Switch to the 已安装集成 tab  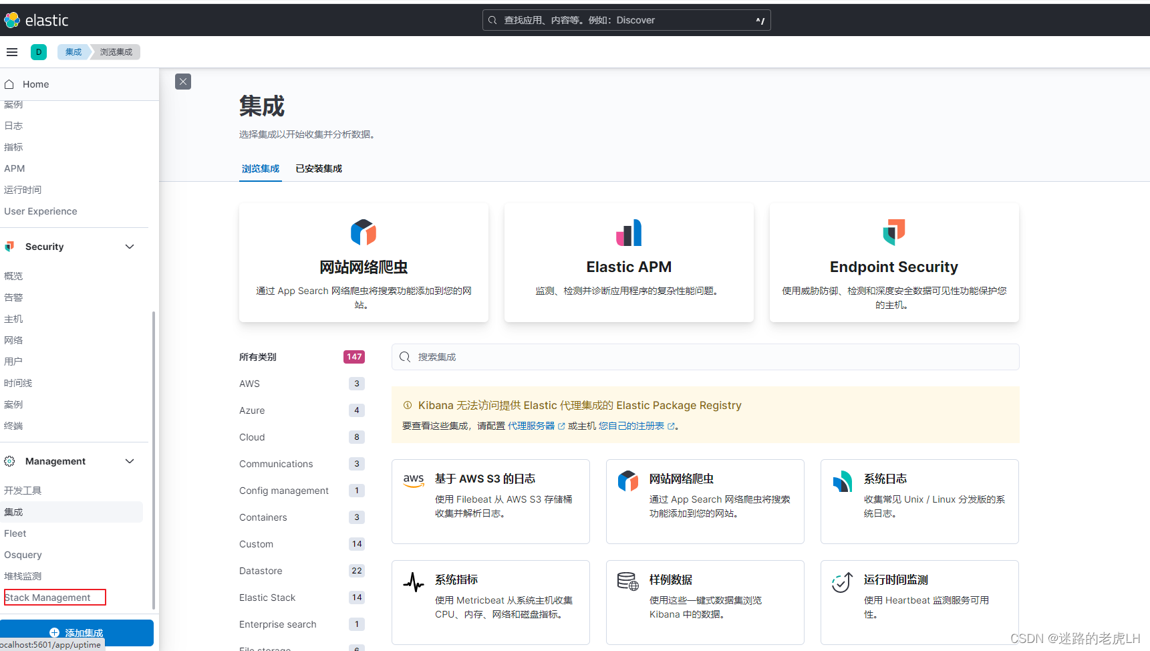click(x=318, y=168)
